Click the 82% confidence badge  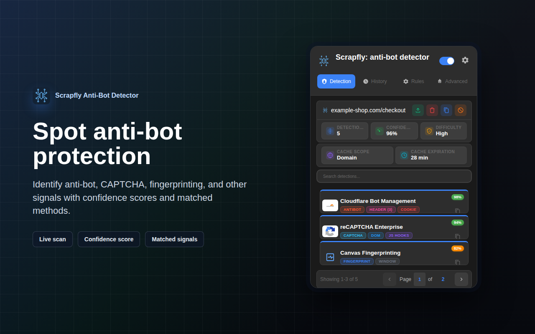click(x=458, y=248)
